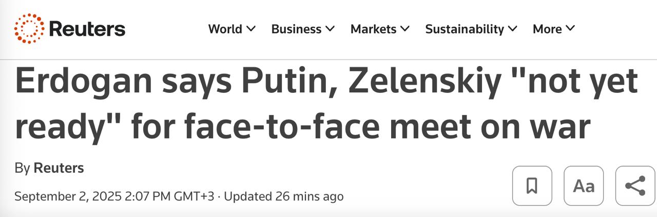Select the Sustainability navigation label
This screenshot has width=657, height=217.
464,29
